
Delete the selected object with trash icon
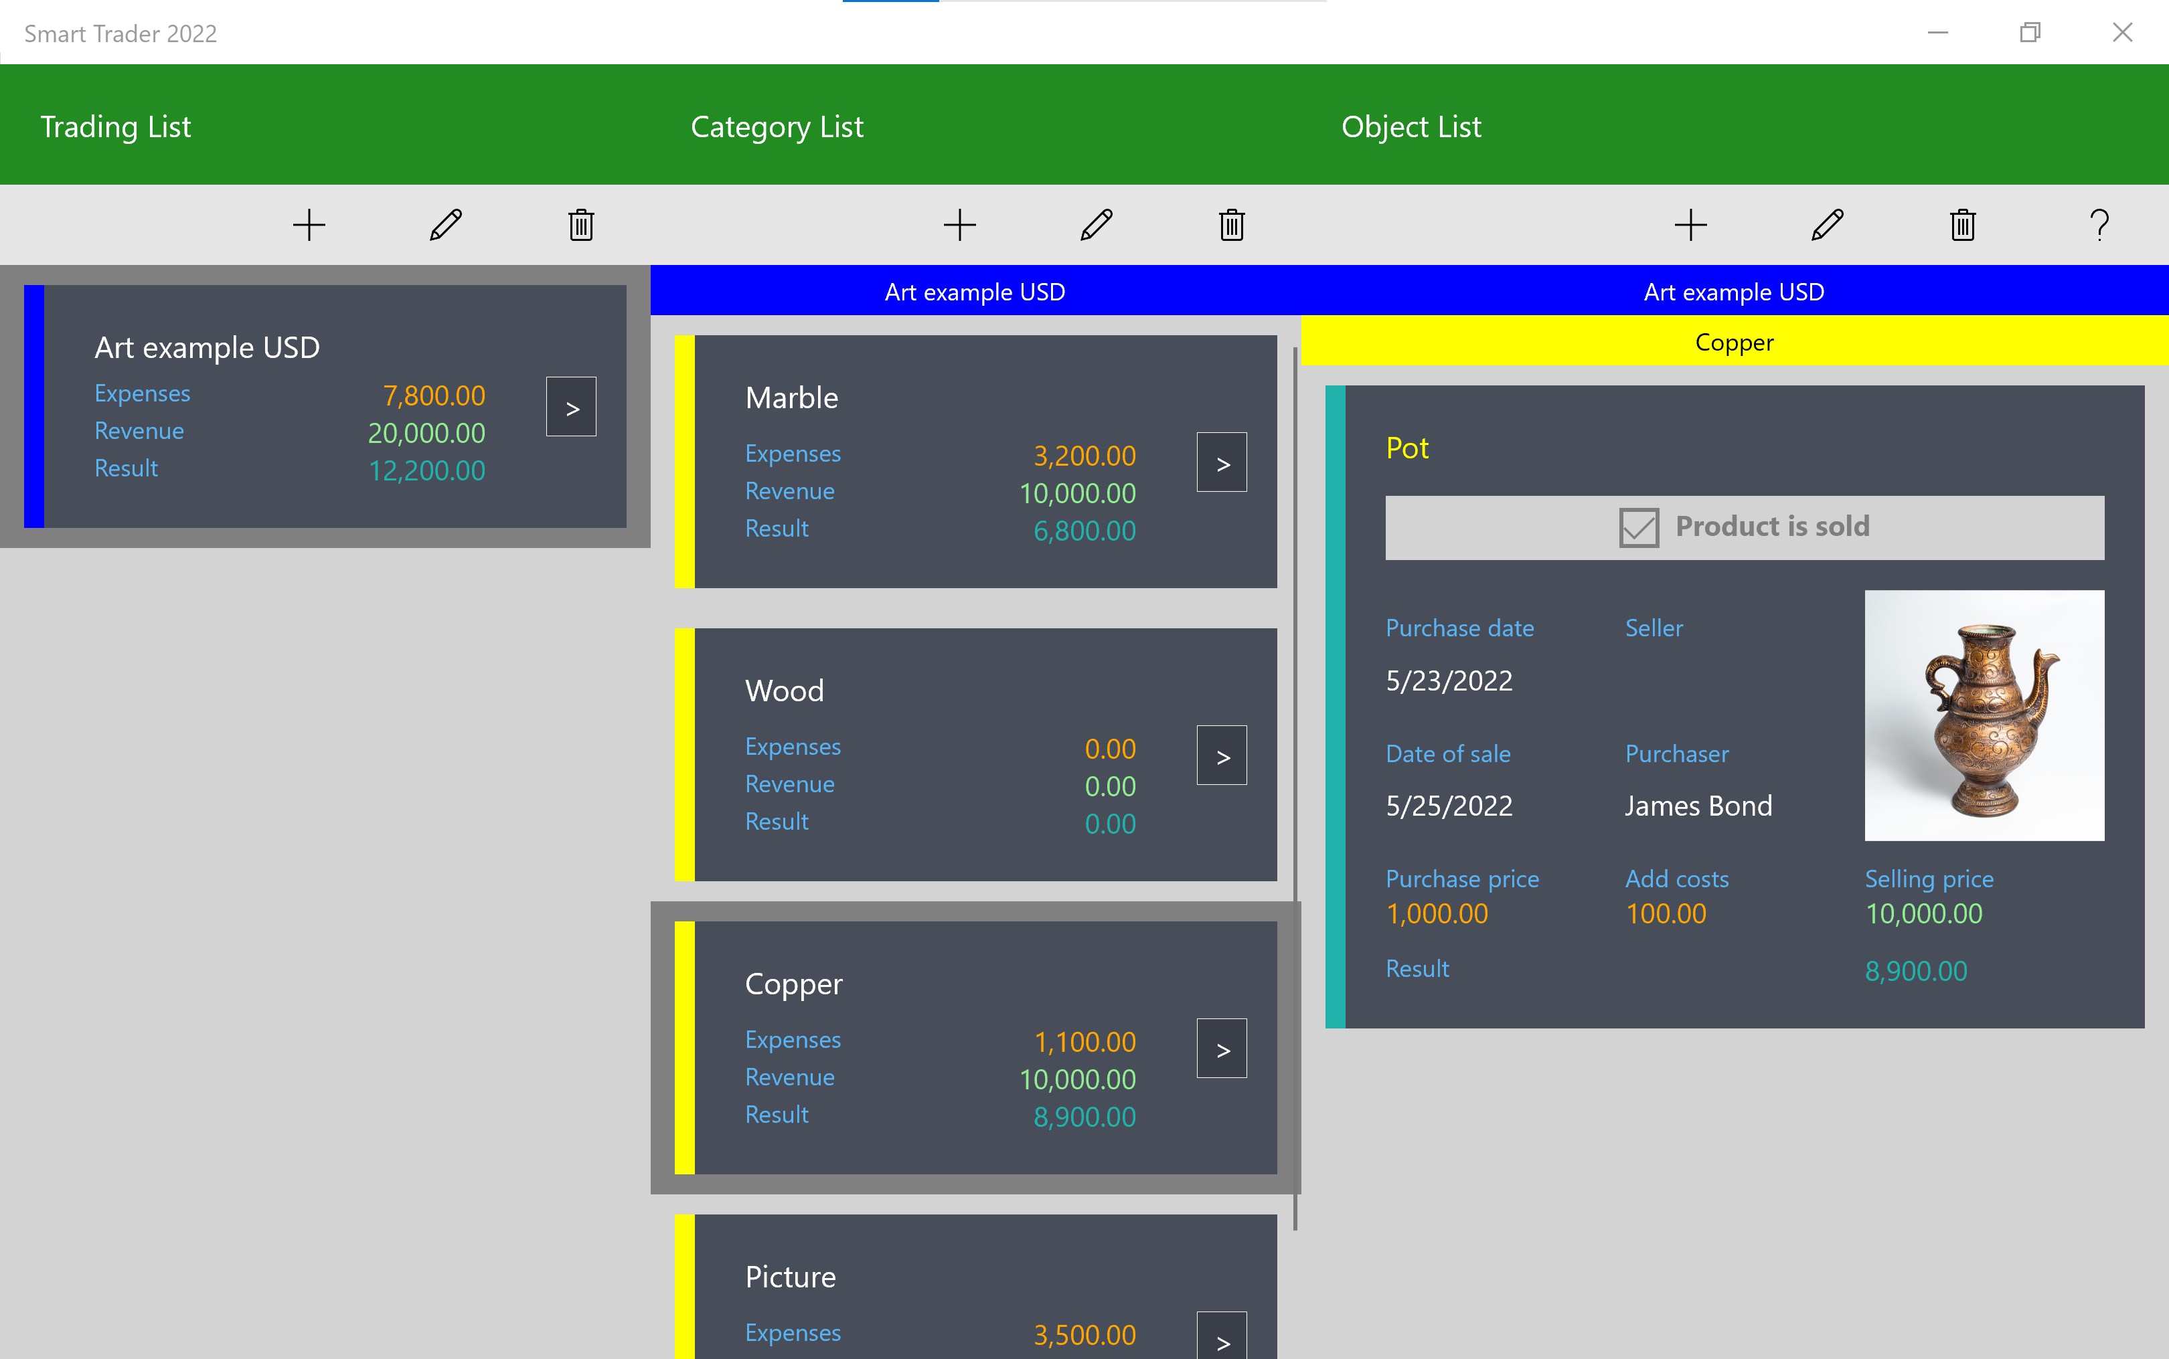tap(1962, 225)
